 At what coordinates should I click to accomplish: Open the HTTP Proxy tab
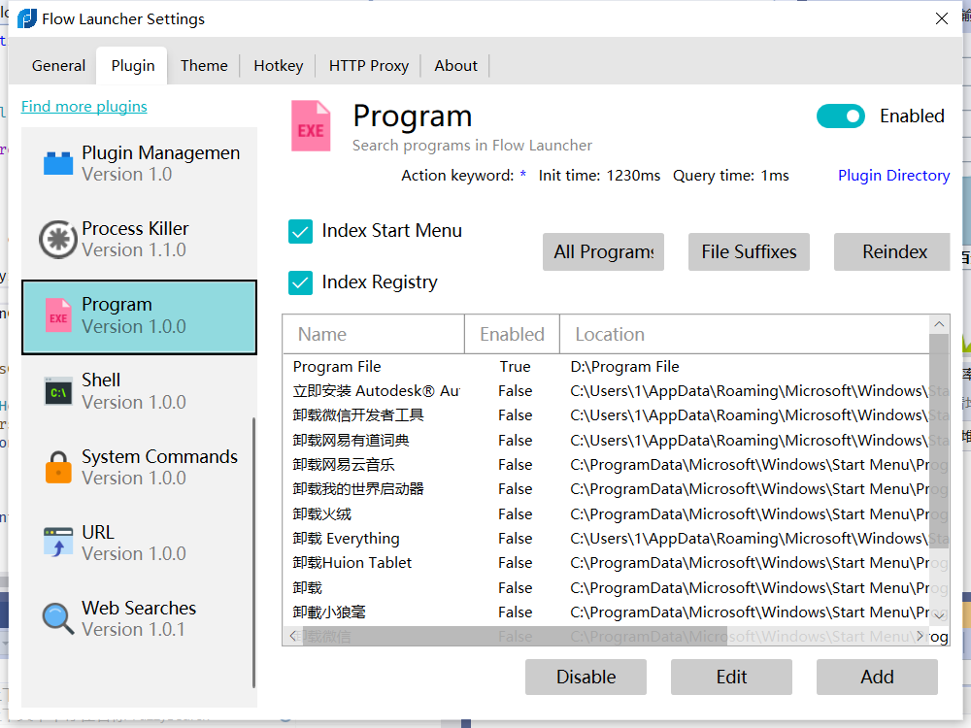click(368, 66)
